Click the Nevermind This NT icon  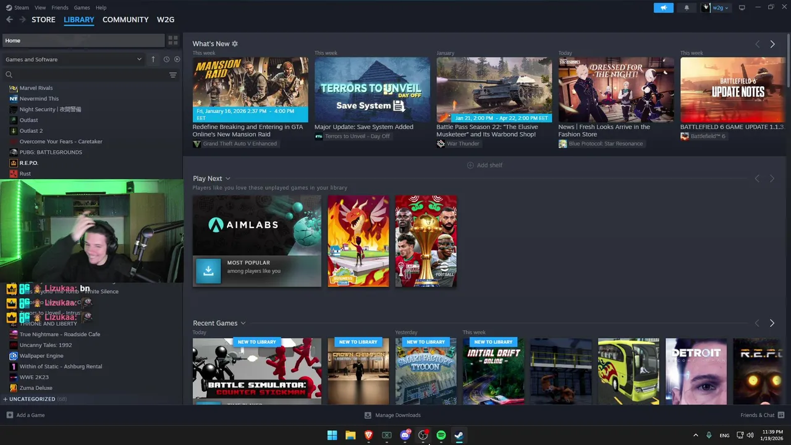(14, 98)
